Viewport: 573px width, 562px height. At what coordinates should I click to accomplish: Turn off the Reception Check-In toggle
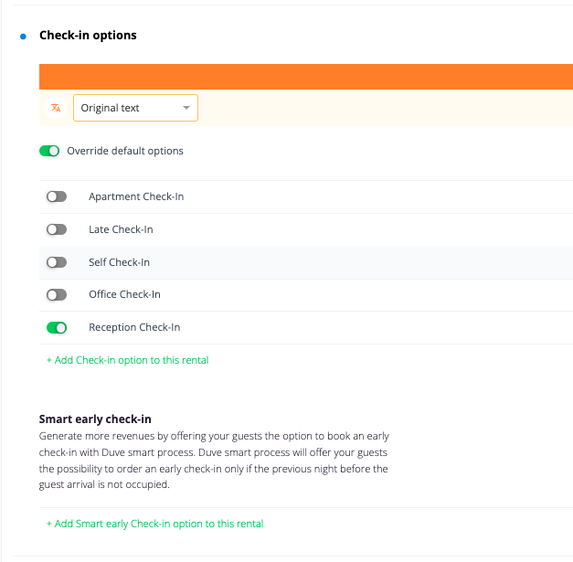pyautogui.click(x=57, y=327)
